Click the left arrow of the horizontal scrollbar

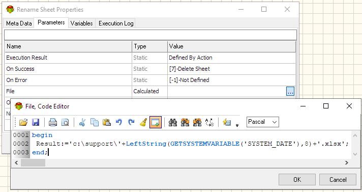16,162
